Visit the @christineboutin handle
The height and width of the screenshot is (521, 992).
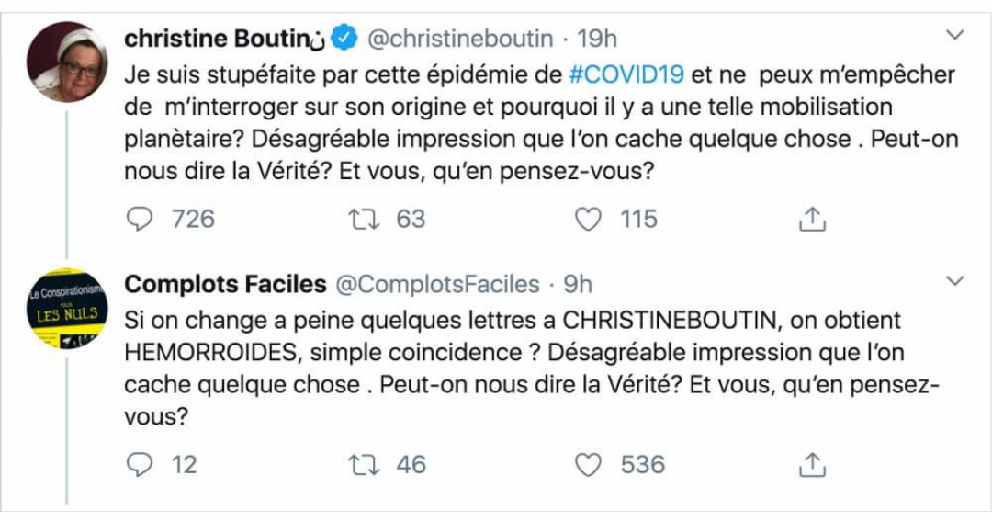(x=460, y=39)
